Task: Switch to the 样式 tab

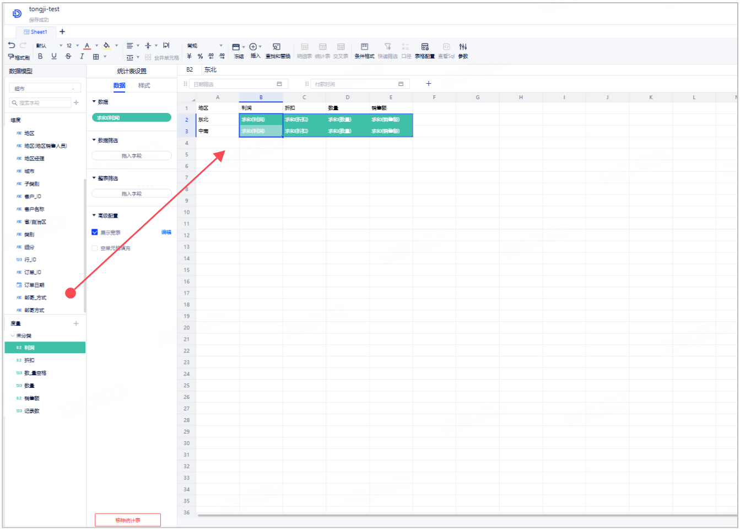Action: point(144,85)
